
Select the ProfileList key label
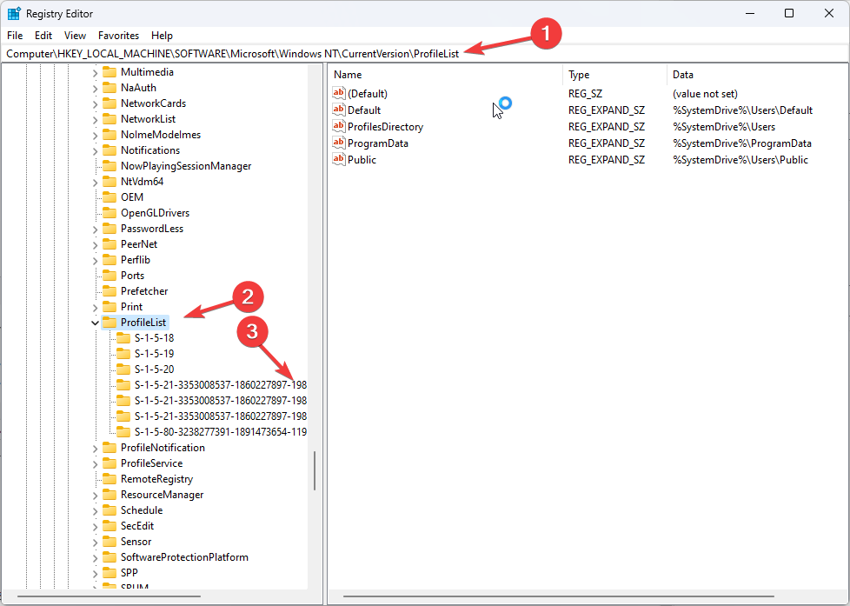[x=143, y=323]
